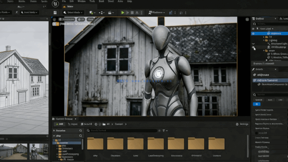Toggle visibility eye of selected Outliner item
The width and height of the screenshot is (288, 162).
click(x=253, y=33)
